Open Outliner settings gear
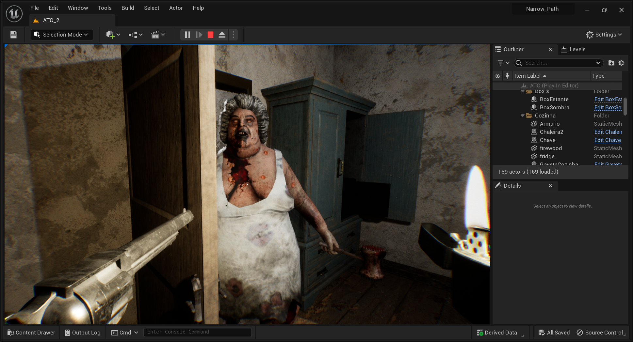Screen dimensions: 633x342 [x=621, y=63]
